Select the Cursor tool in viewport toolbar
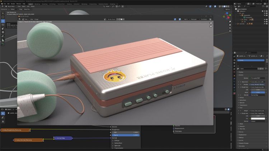The height and width of the screenshot is (151, 269). pyautogui.click(x=3, y=17)
